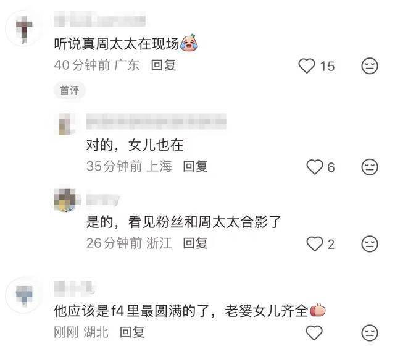395x346 pixels.
Task: Open the Hubei commenter's avatar
Action: [24, 295]
